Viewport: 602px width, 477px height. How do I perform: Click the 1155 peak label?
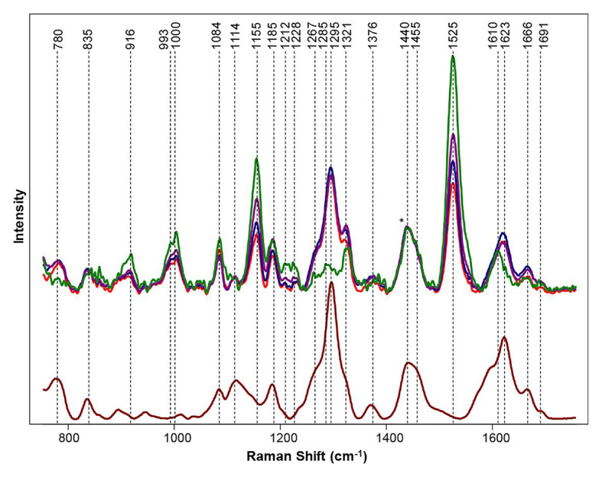(x=257, y=37)
